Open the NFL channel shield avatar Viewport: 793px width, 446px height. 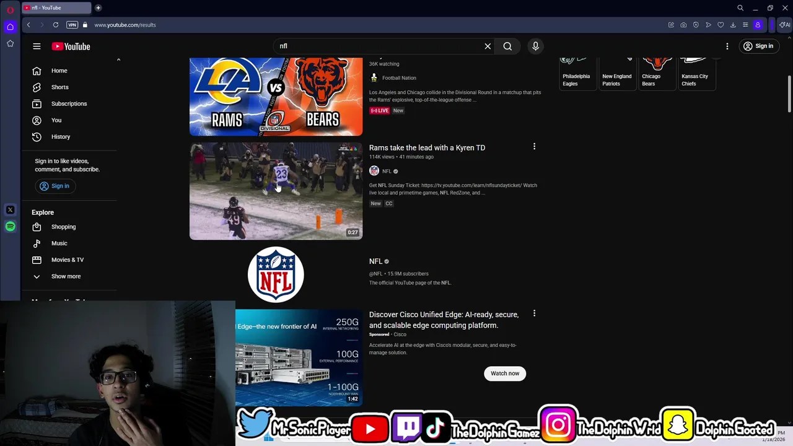click(x=276, y=274)
